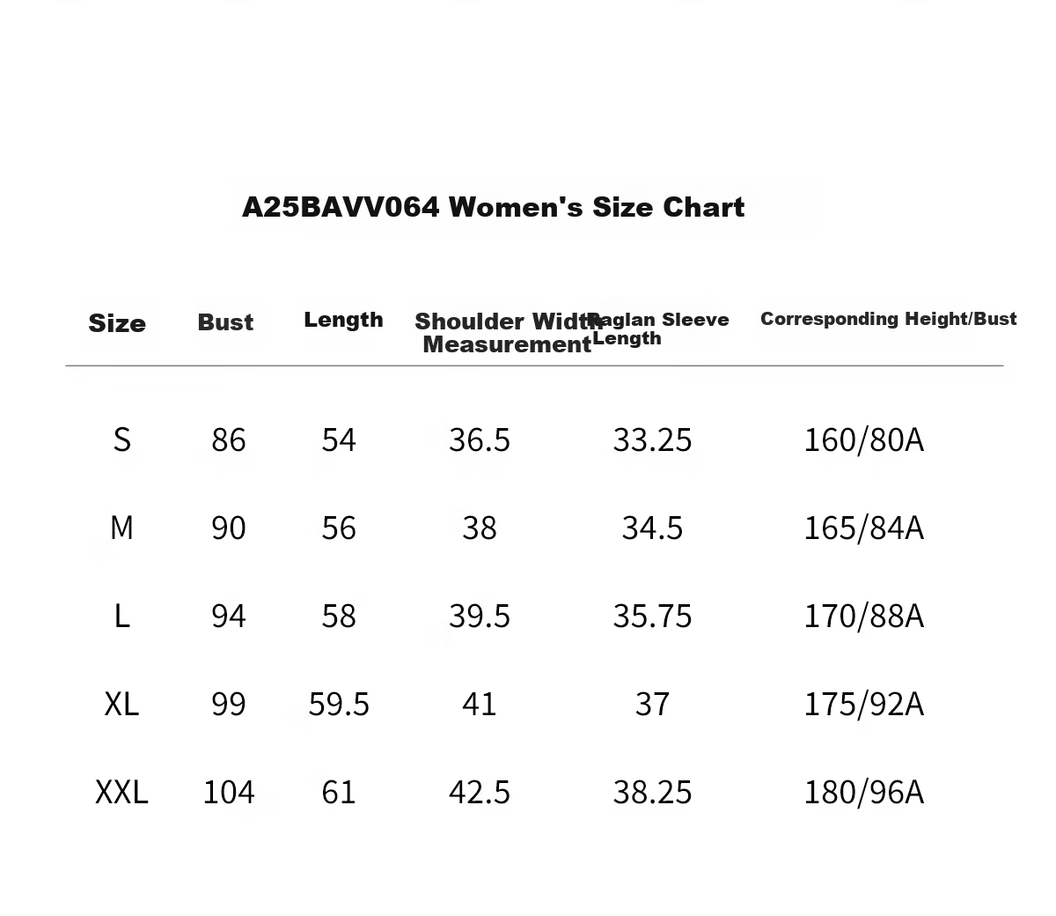
Task: Select the Bust column header
Action: pyautogui.click(x=225, y=322)
